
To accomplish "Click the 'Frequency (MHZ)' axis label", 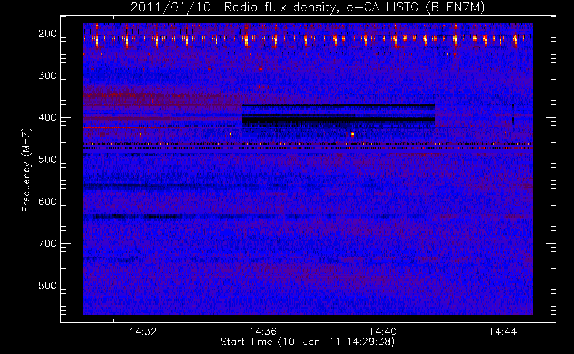I will coord(27,170).
